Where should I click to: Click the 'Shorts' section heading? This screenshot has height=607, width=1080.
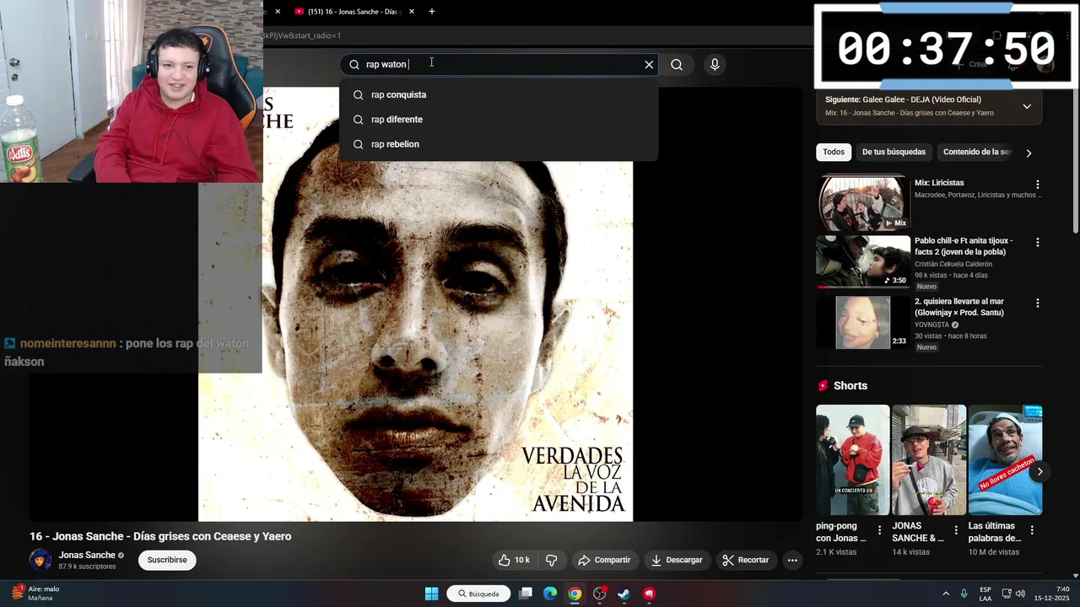[x=850, y=385]
